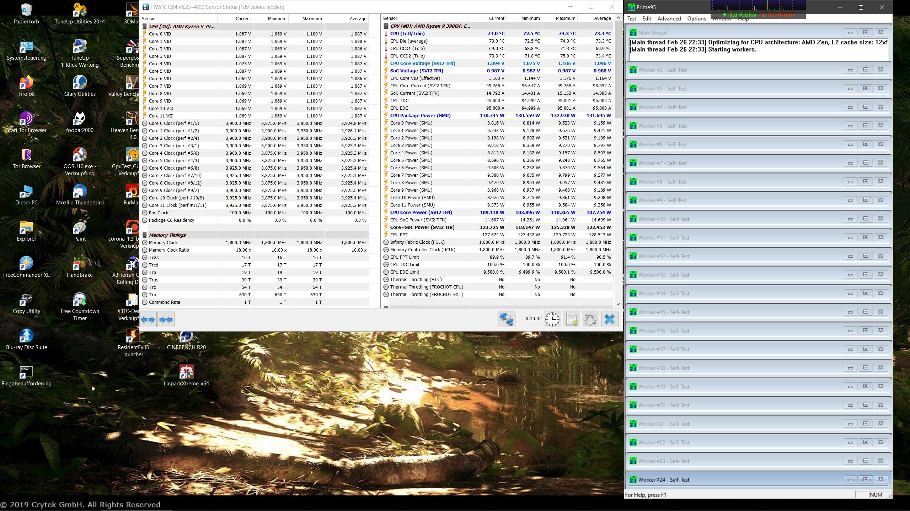The width and height of the screenshot is (910, 511).
Task: Open Mozilla Thunderbird desktop icon
Action: coord(80,196)
